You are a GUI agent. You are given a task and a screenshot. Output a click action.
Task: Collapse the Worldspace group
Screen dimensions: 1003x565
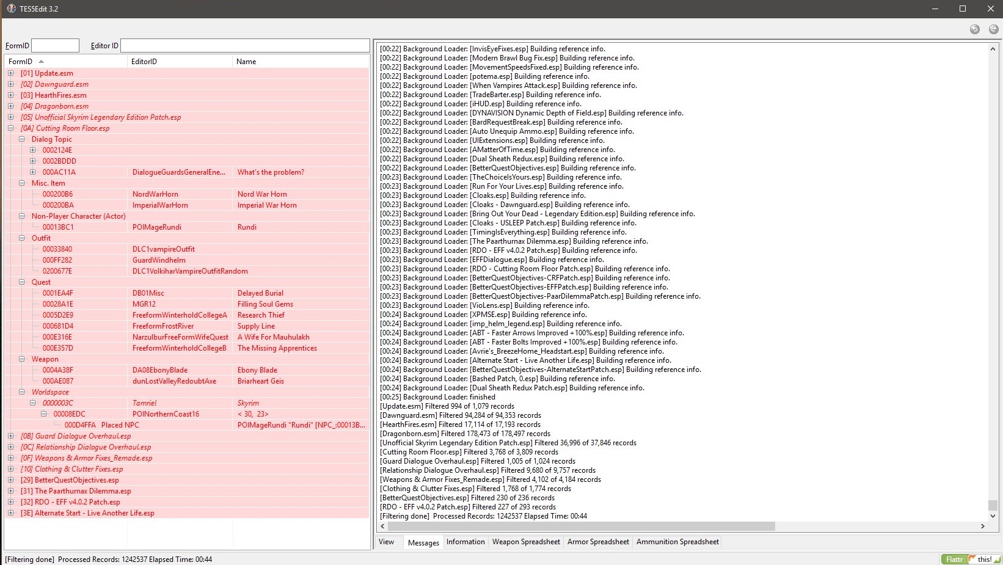(22, 392)
